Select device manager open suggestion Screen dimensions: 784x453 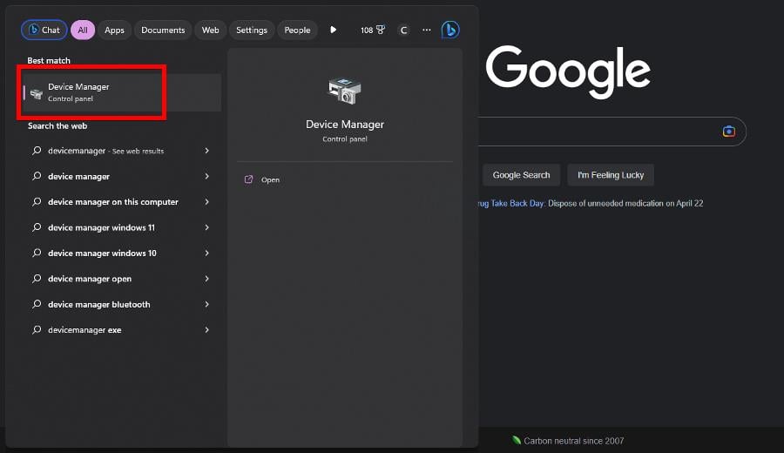90,279
